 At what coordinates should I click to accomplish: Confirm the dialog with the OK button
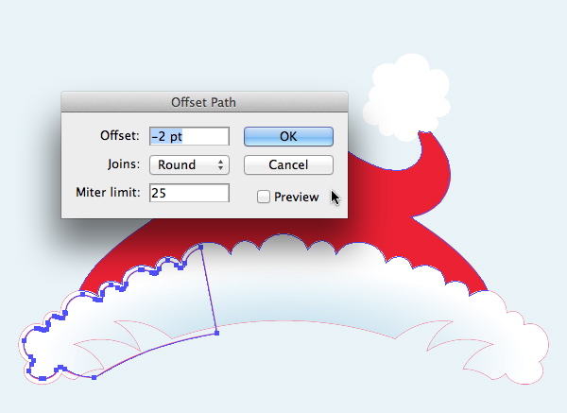[x=288, y=136]
